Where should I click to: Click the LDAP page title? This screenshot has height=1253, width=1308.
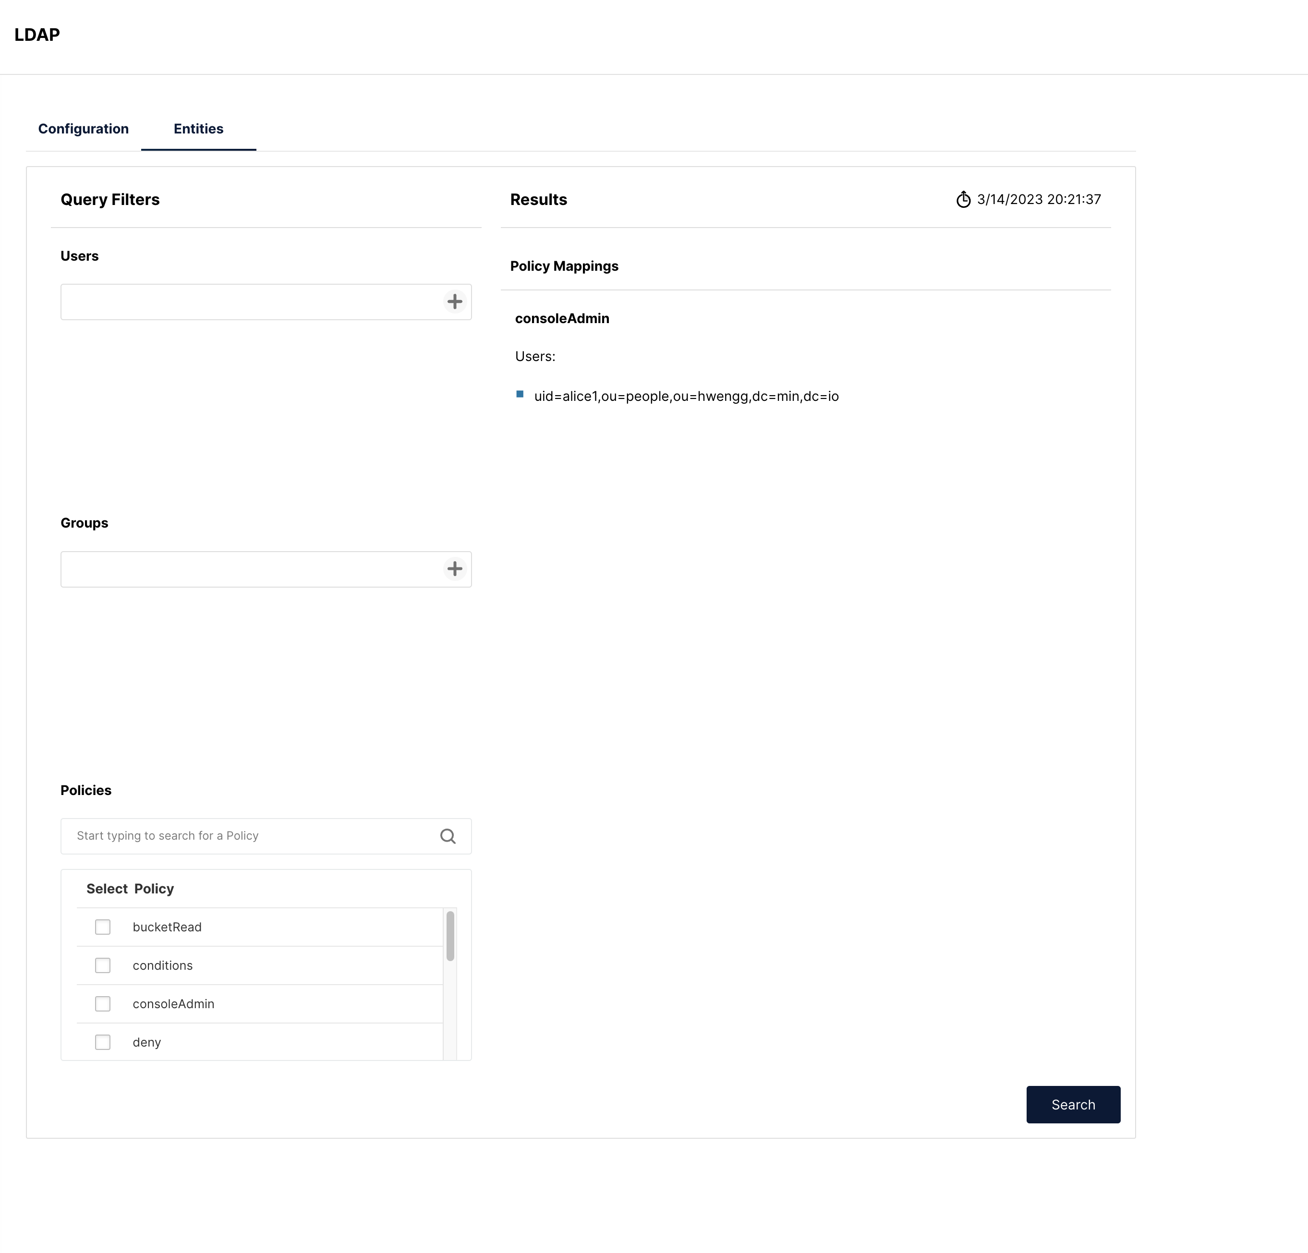tap(37, 35)
